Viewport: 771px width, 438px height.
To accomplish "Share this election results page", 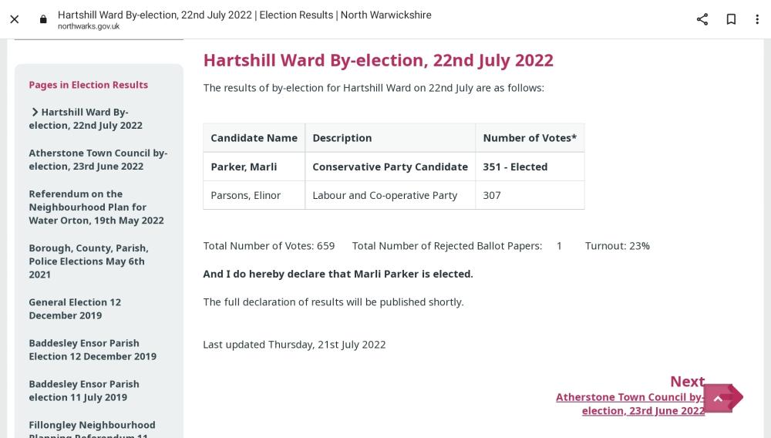I will (x=702, y=19).
